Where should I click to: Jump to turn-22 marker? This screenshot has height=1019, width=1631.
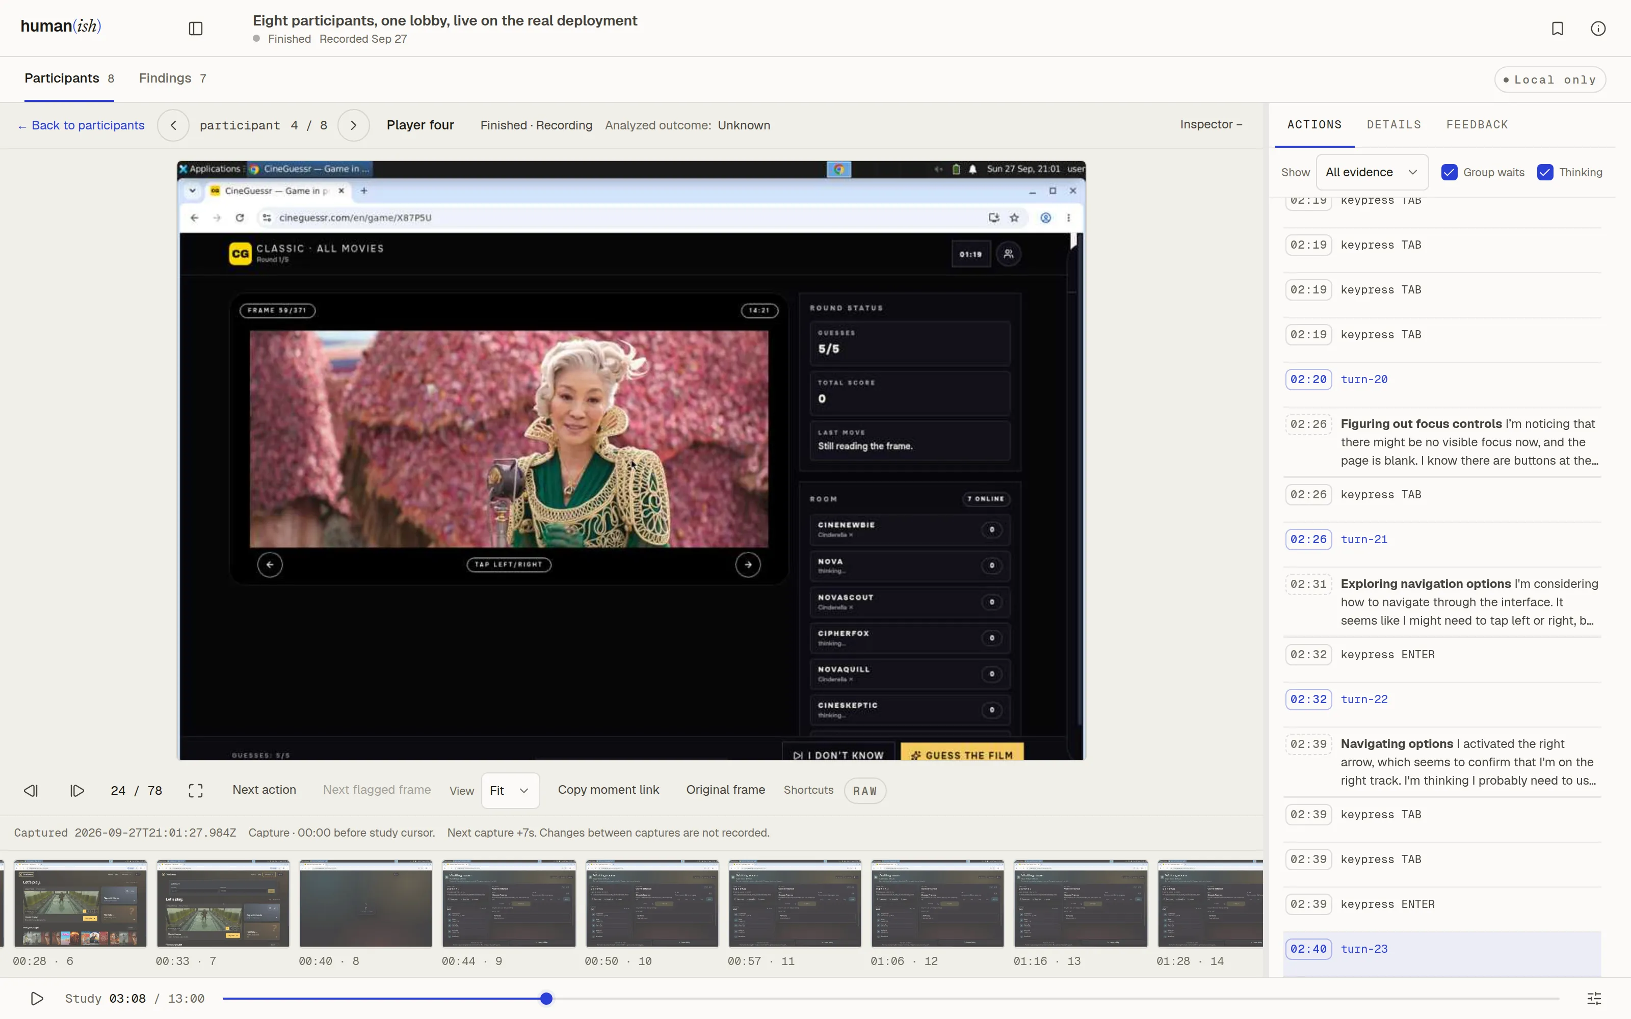(x=1441, y=700)
